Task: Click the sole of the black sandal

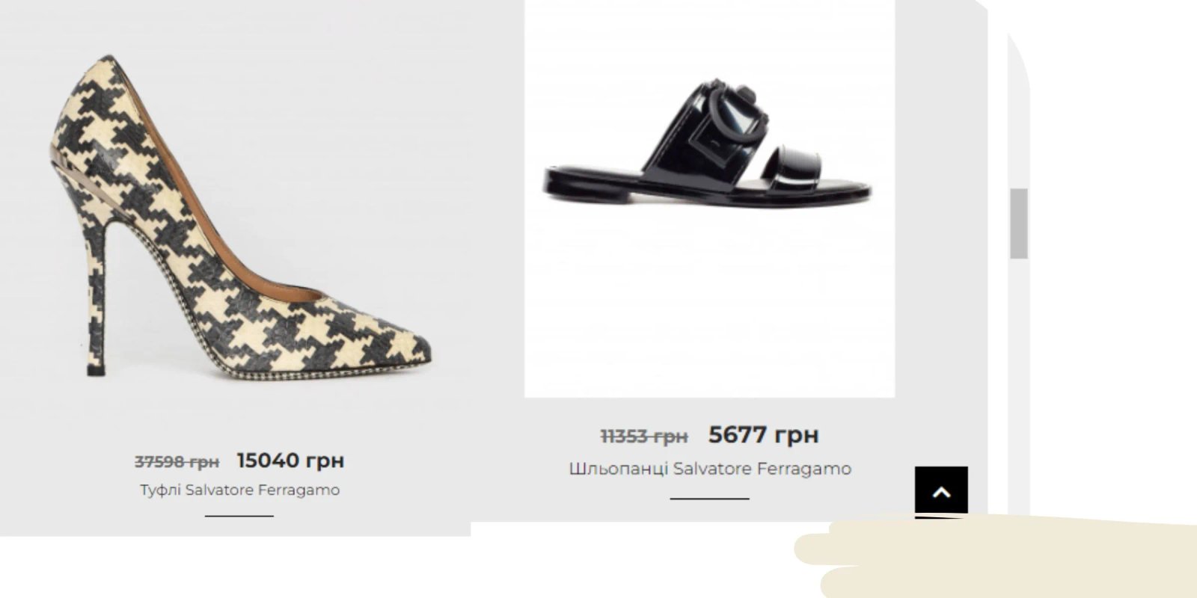Action: point(707,193)
